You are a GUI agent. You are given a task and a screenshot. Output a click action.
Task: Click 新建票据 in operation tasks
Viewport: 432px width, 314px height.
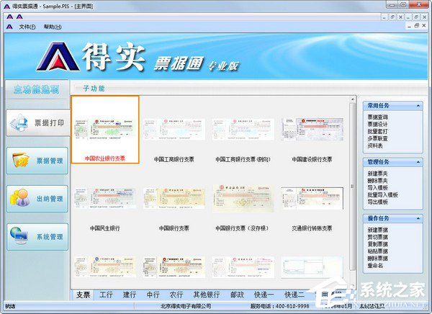coord(377,230)
